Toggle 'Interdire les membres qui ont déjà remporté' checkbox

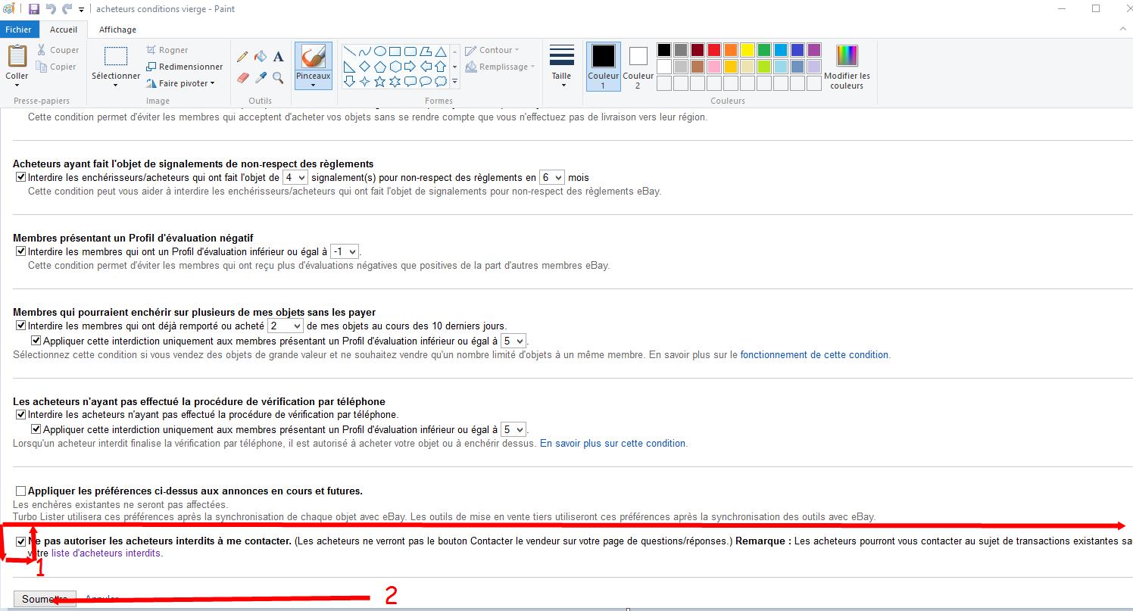20,326
